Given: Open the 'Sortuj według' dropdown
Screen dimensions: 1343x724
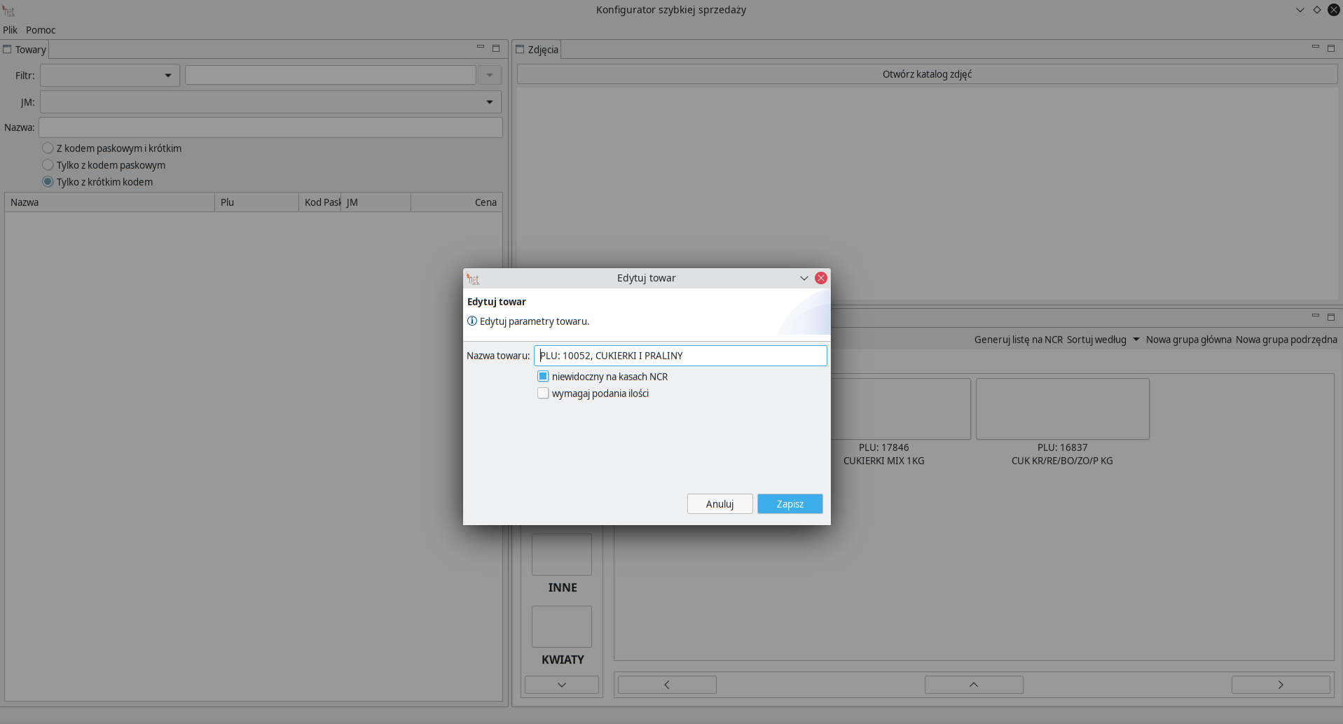Looking at the screenshot, I should pos(1103,340).
